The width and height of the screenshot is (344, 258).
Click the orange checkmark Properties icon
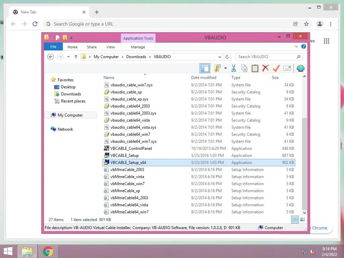click(x=276, y=68)
